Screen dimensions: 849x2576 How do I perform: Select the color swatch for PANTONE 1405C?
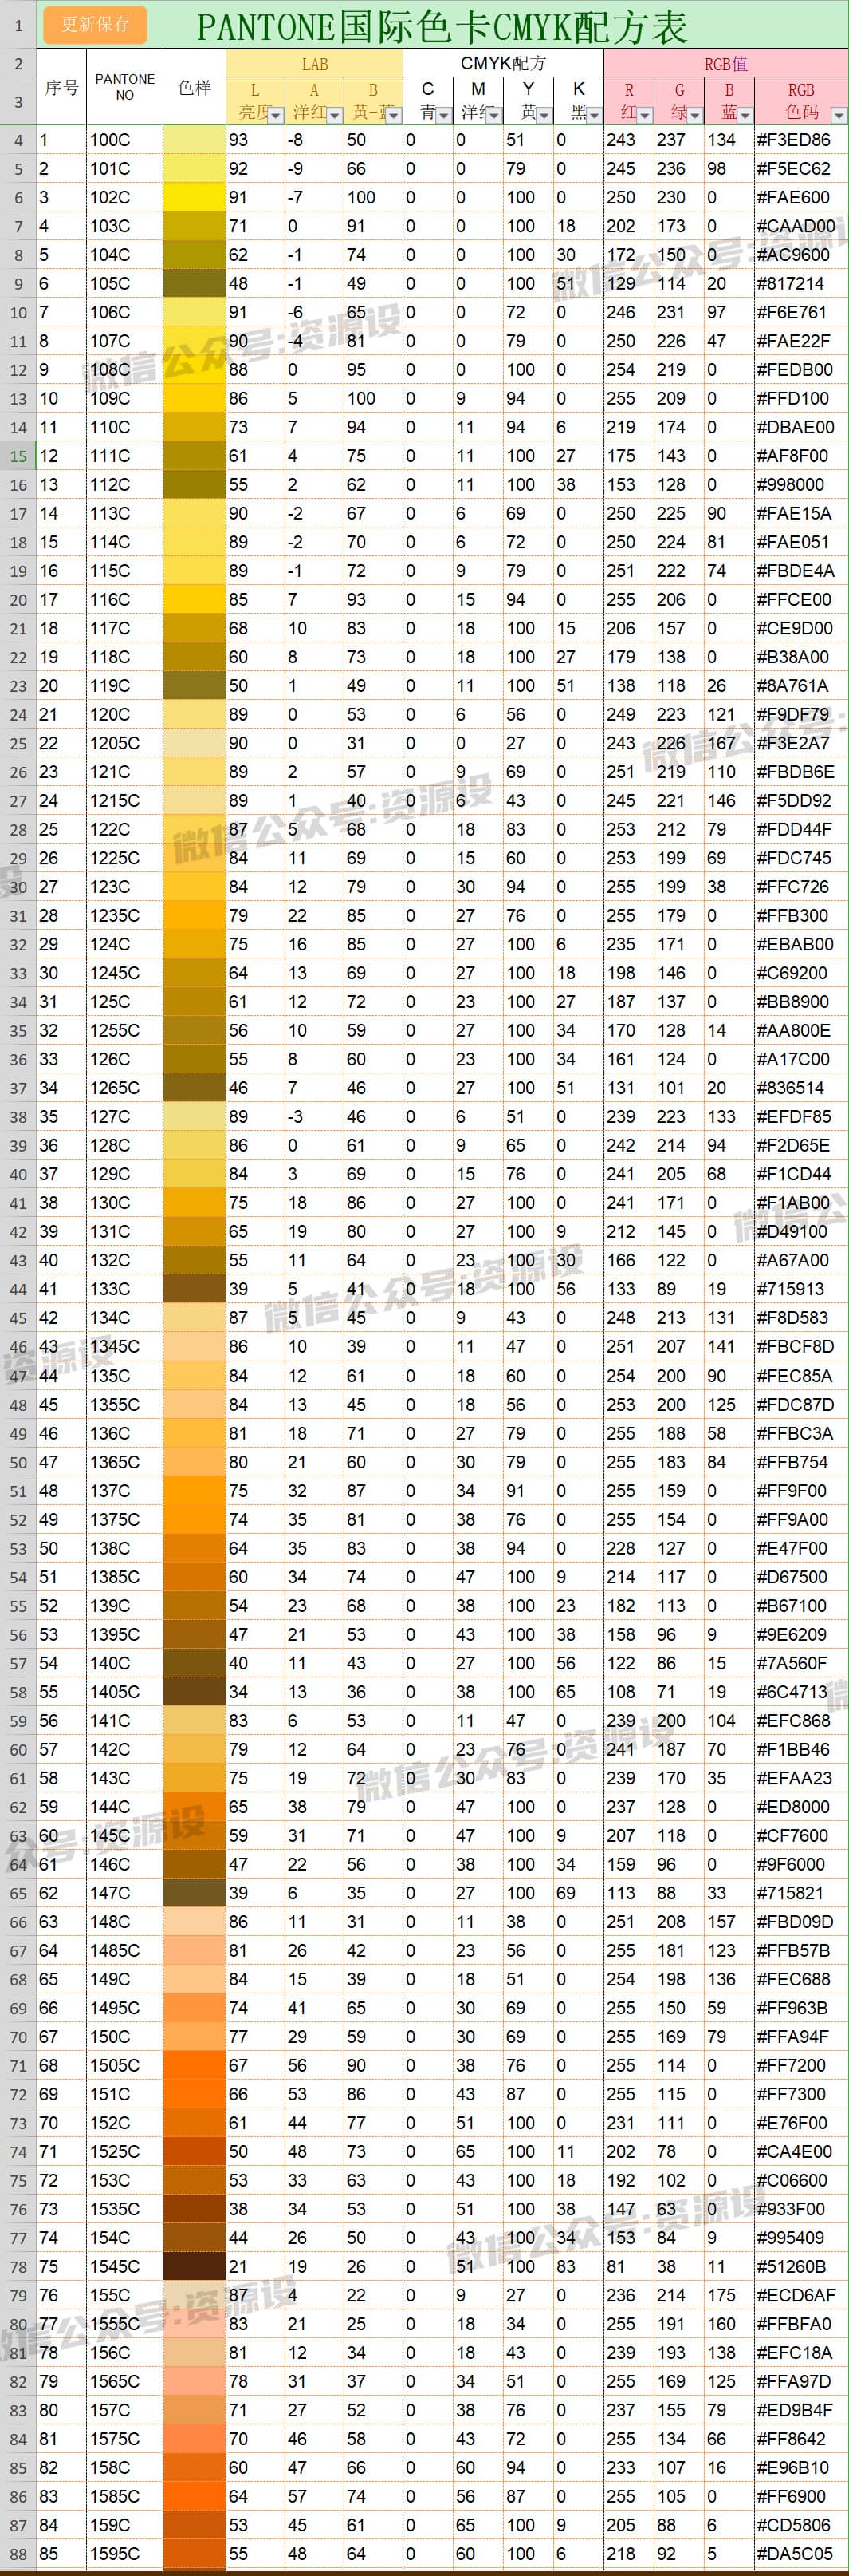point(195,1692)
